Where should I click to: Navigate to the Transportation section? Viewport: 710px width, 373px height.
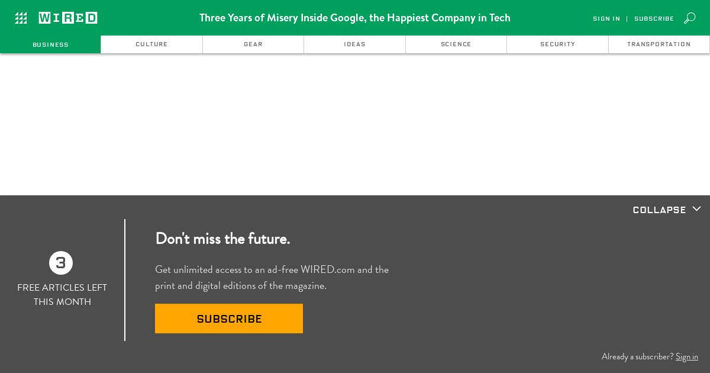[x=659, y=44]
